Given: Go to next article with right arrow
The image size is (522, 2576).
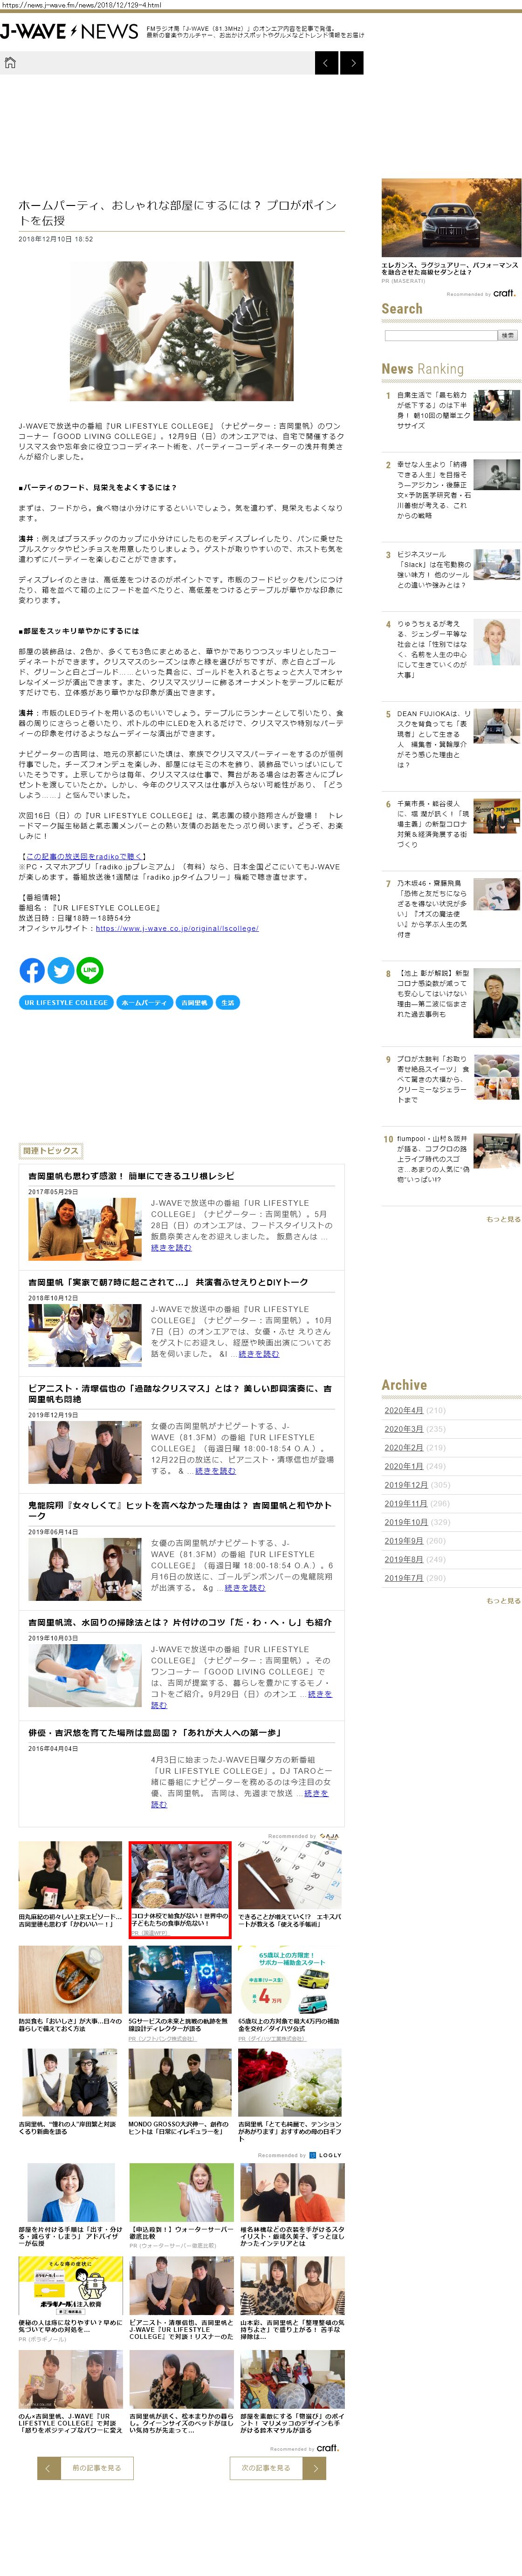Looking at the screenshot, I should point(351,63).
